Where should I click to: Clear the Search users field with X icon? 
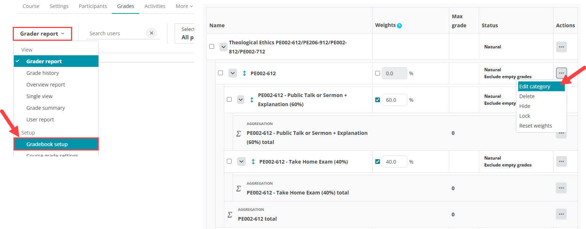click(x=151, y=33)
